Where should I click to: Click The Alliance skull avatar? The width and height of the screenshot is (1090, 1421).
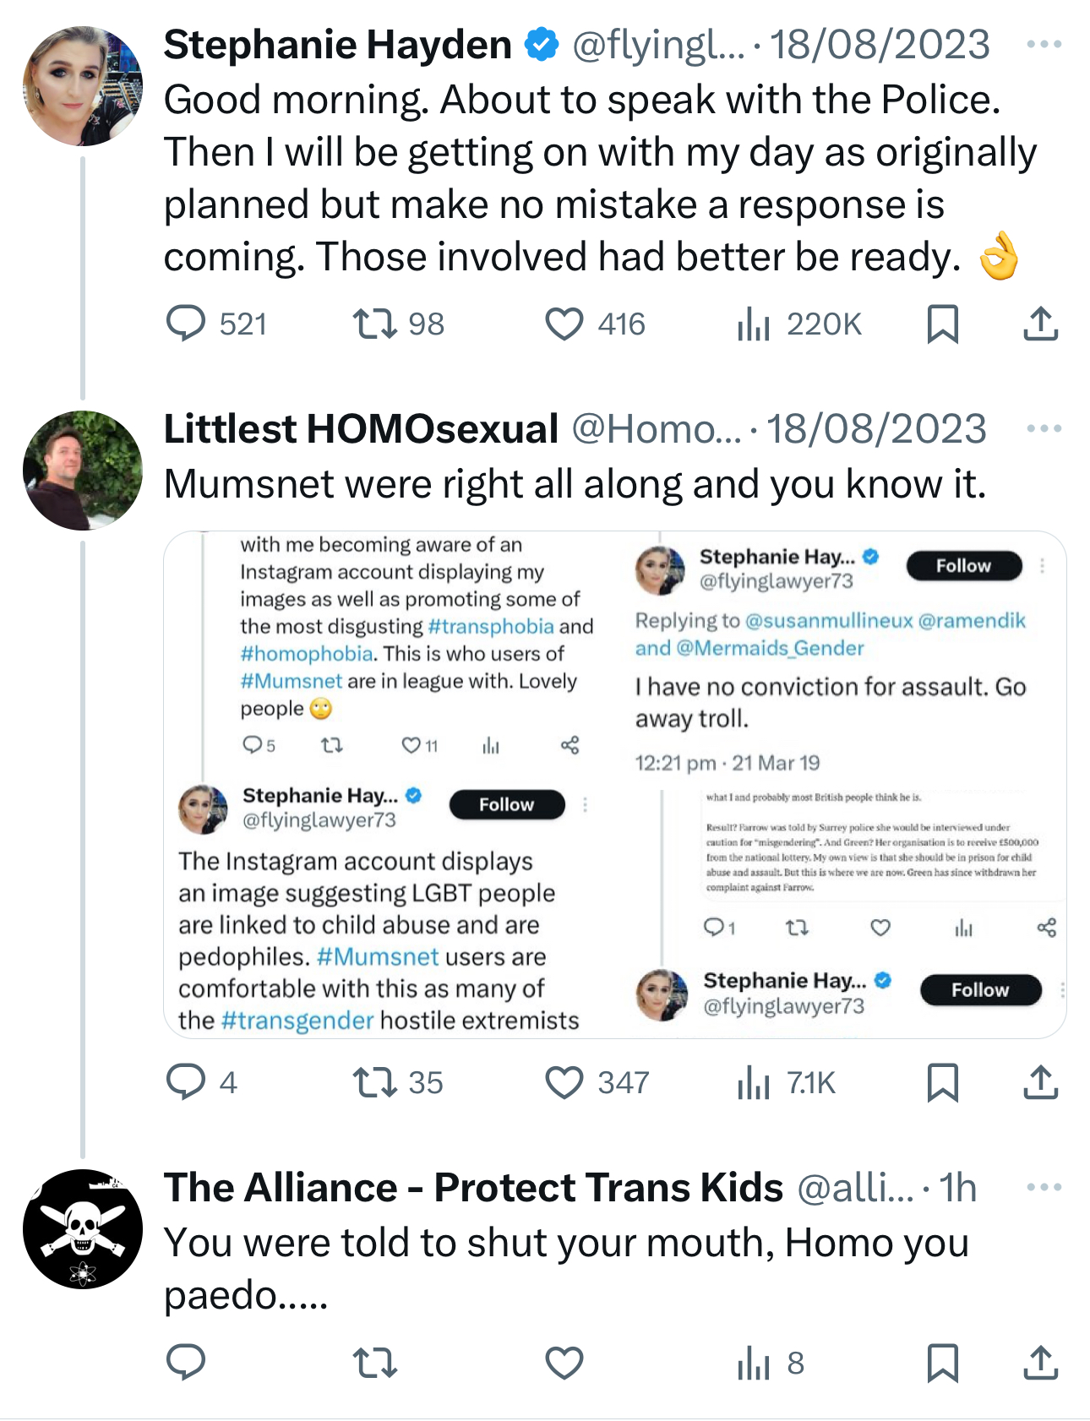[83, 1229]
